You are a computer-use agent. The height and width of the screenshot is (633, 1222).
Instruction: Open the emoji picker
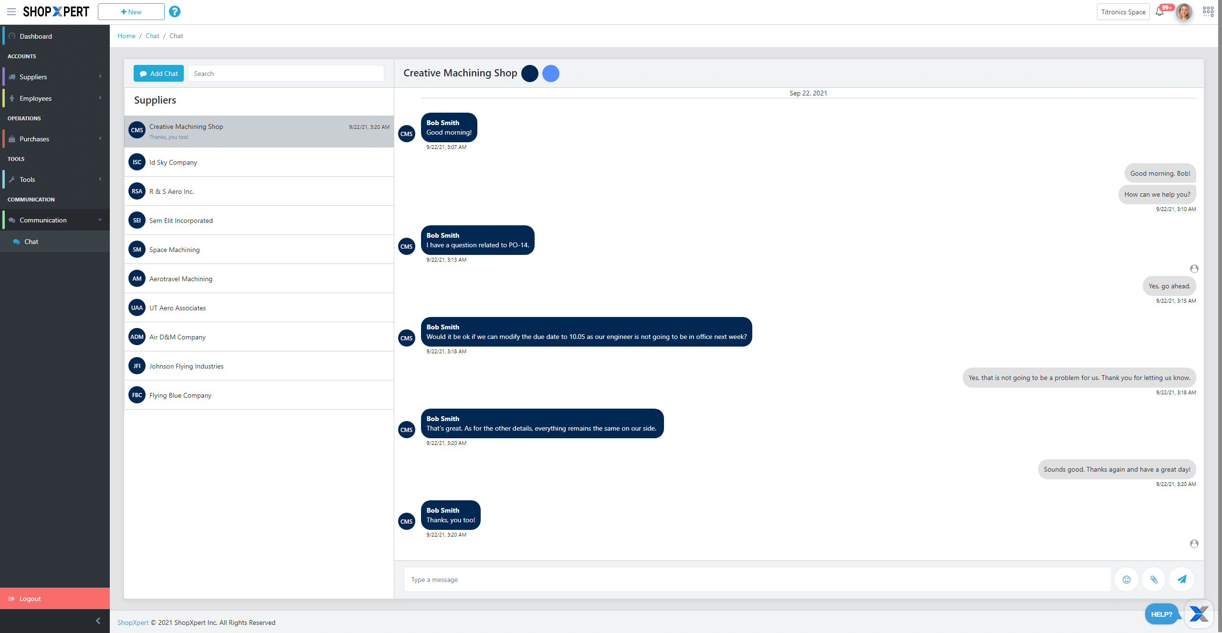click(x=1127, y=580)
